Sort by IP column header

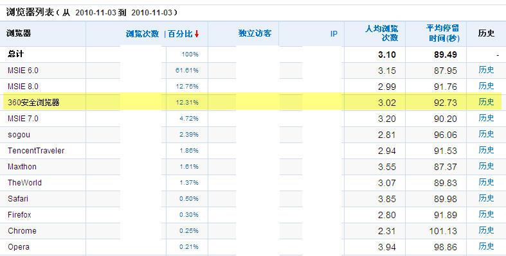(334, 33)
